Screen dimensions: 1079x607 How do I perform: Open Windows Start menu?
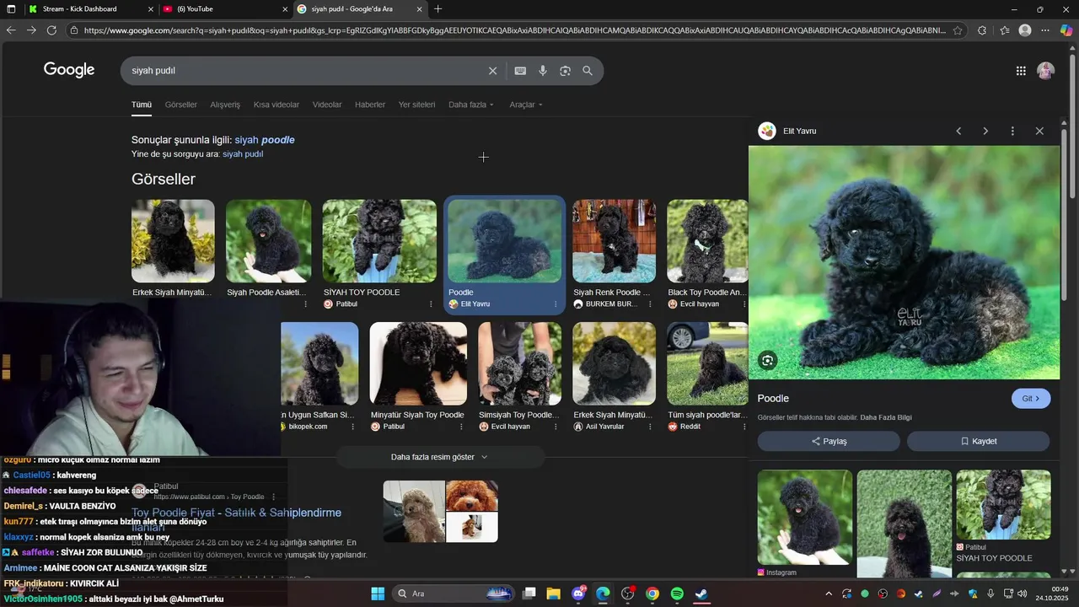(378, 594)
